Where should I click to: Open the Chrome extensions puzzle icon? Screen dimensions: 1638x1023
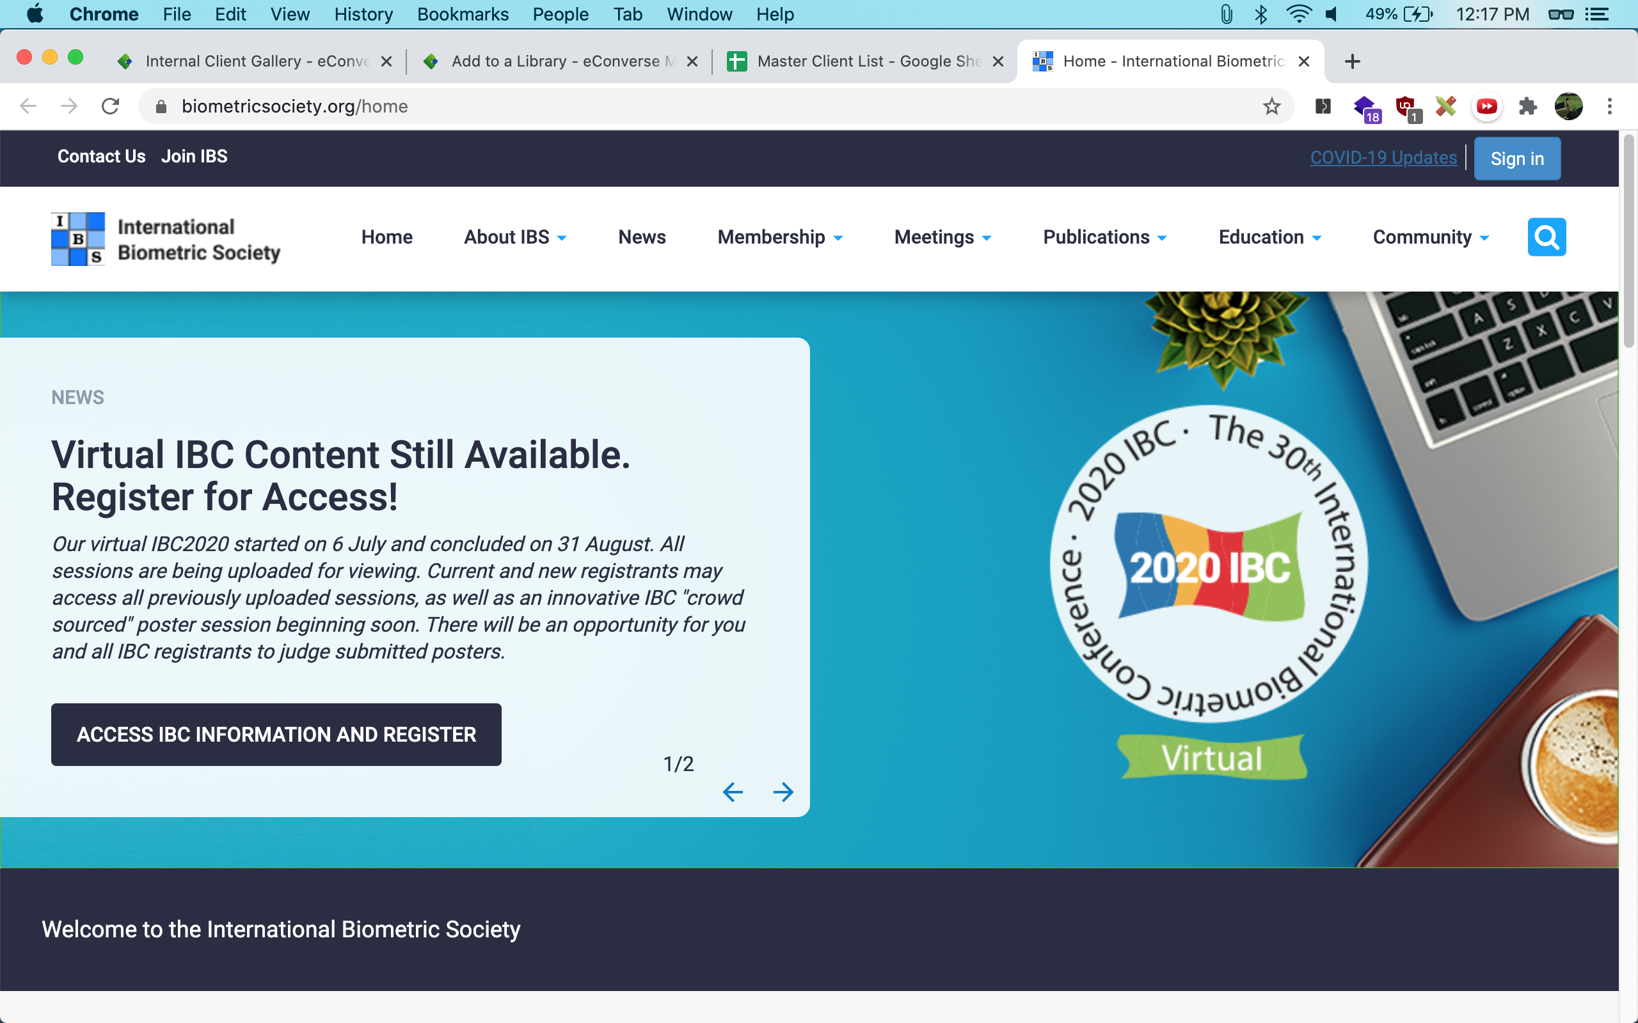click(1527, 106)
